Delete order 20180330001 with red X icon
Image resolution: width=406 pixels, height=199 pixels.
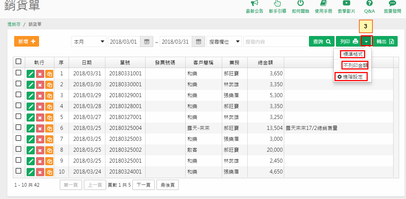coord(40,84)
